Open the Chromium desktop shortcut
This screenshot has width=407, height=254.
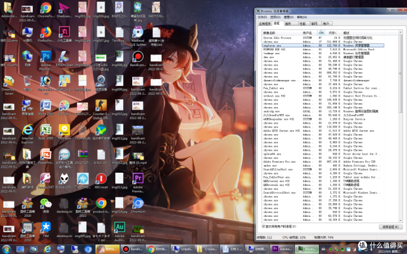tap(138, 205)
